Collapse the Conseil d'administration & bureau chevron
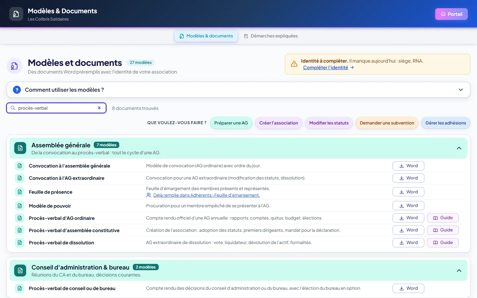 pos(459,271)
